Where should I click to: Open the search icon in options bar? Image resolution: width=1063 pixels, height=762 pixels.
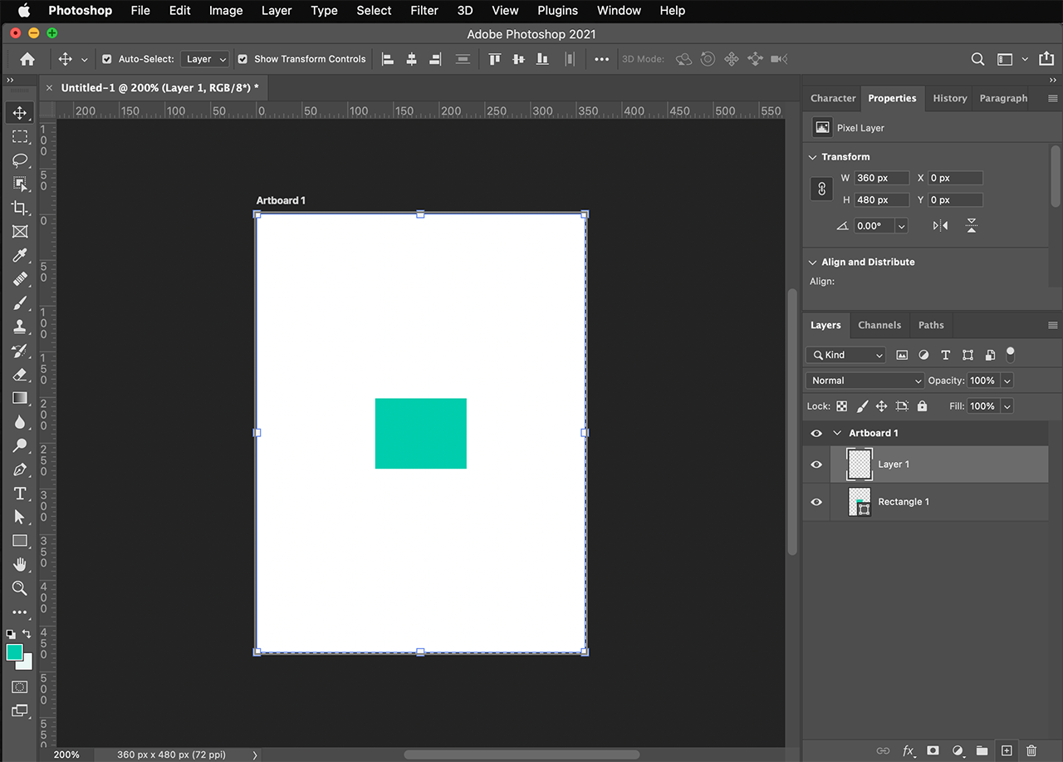[x=977, y=59]
